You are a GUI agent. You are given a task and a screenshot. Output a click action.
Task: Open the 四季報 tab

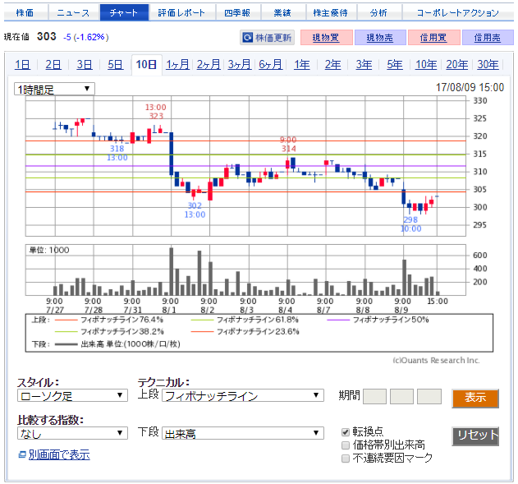(238, 12)
